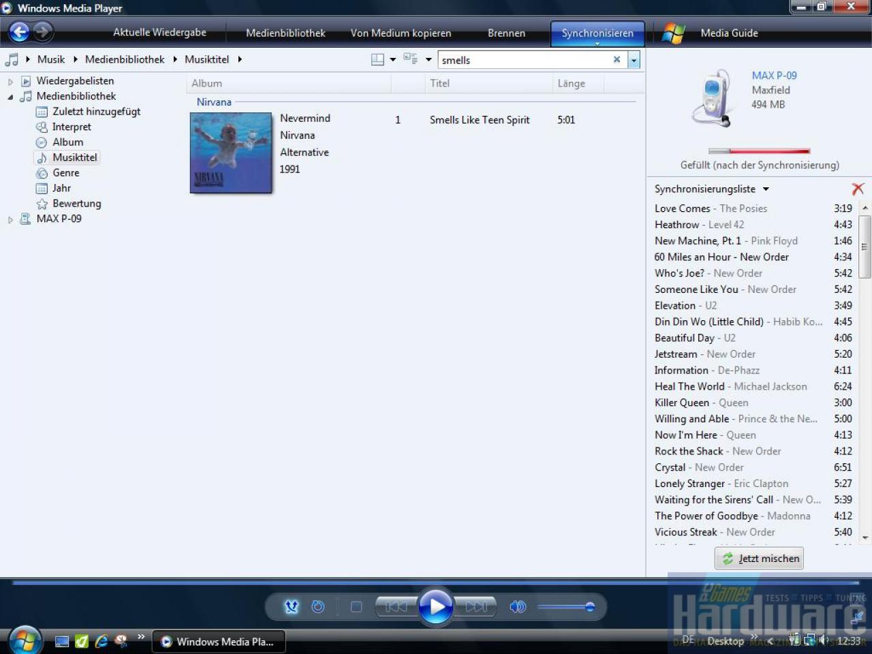Open the Medienbibliothek tab
The height and width of the screenshot is (654, 872).
click(x=285, y=33)
